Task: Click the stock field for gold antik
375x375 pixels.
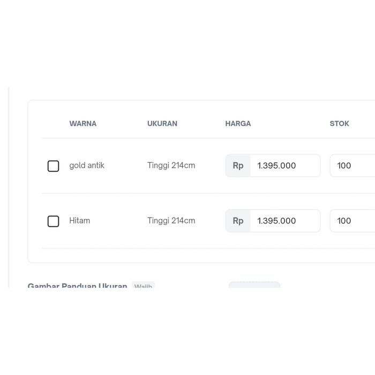Action: 352,166
